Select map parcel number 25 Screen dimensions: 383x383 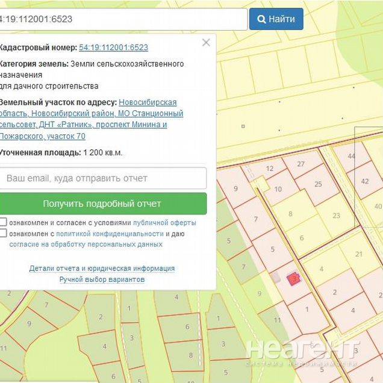[x=317, y=184]
